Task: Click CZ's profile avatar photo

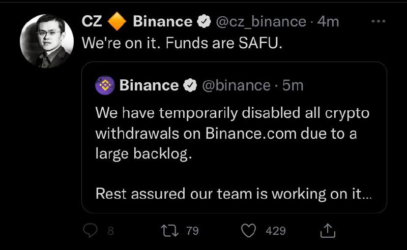Action: tap(44, 41)
